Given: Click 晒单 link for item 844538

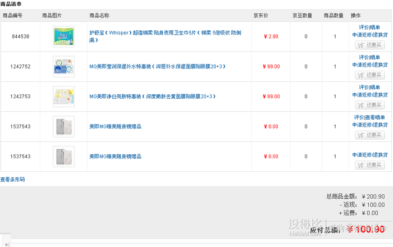Looking at the screenshot, I should point(375,28).
